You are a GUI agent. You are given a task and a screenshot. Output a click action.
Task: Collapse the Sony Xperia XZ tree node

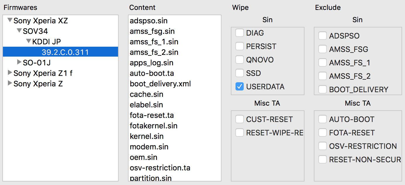[x=10, y=20]
